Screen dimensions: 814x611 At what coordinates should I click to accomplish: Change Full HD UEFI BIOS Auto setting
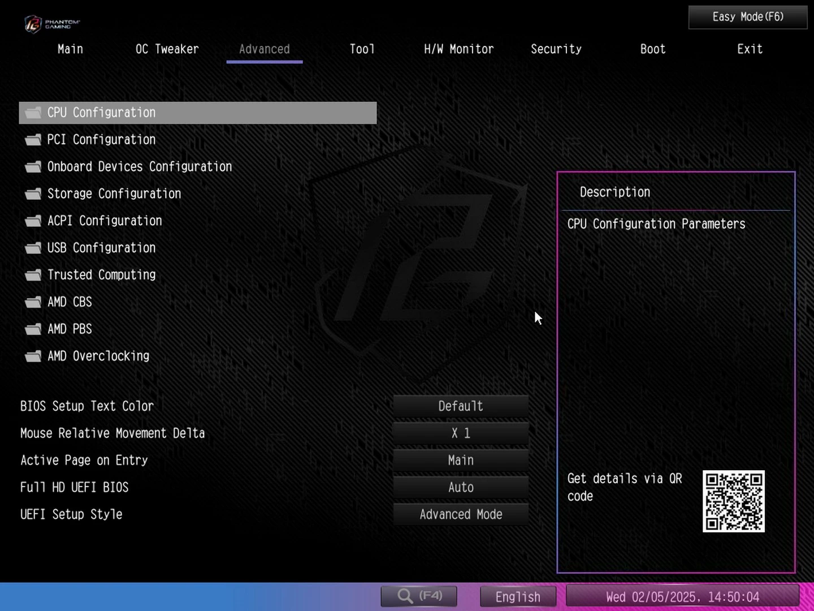[x=461, y=487]
